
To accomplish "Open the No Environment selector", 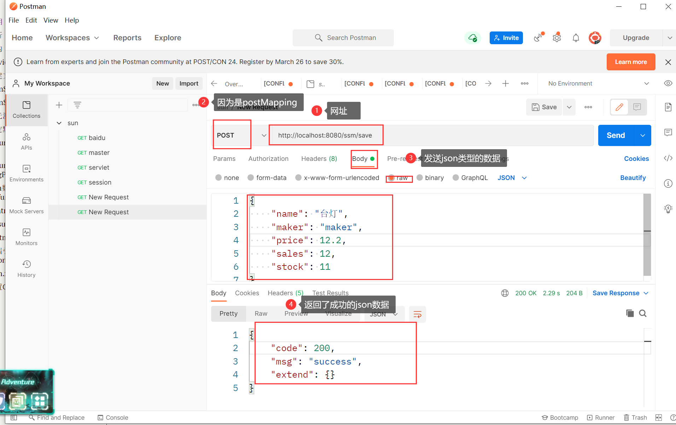I will click(599, 83).
